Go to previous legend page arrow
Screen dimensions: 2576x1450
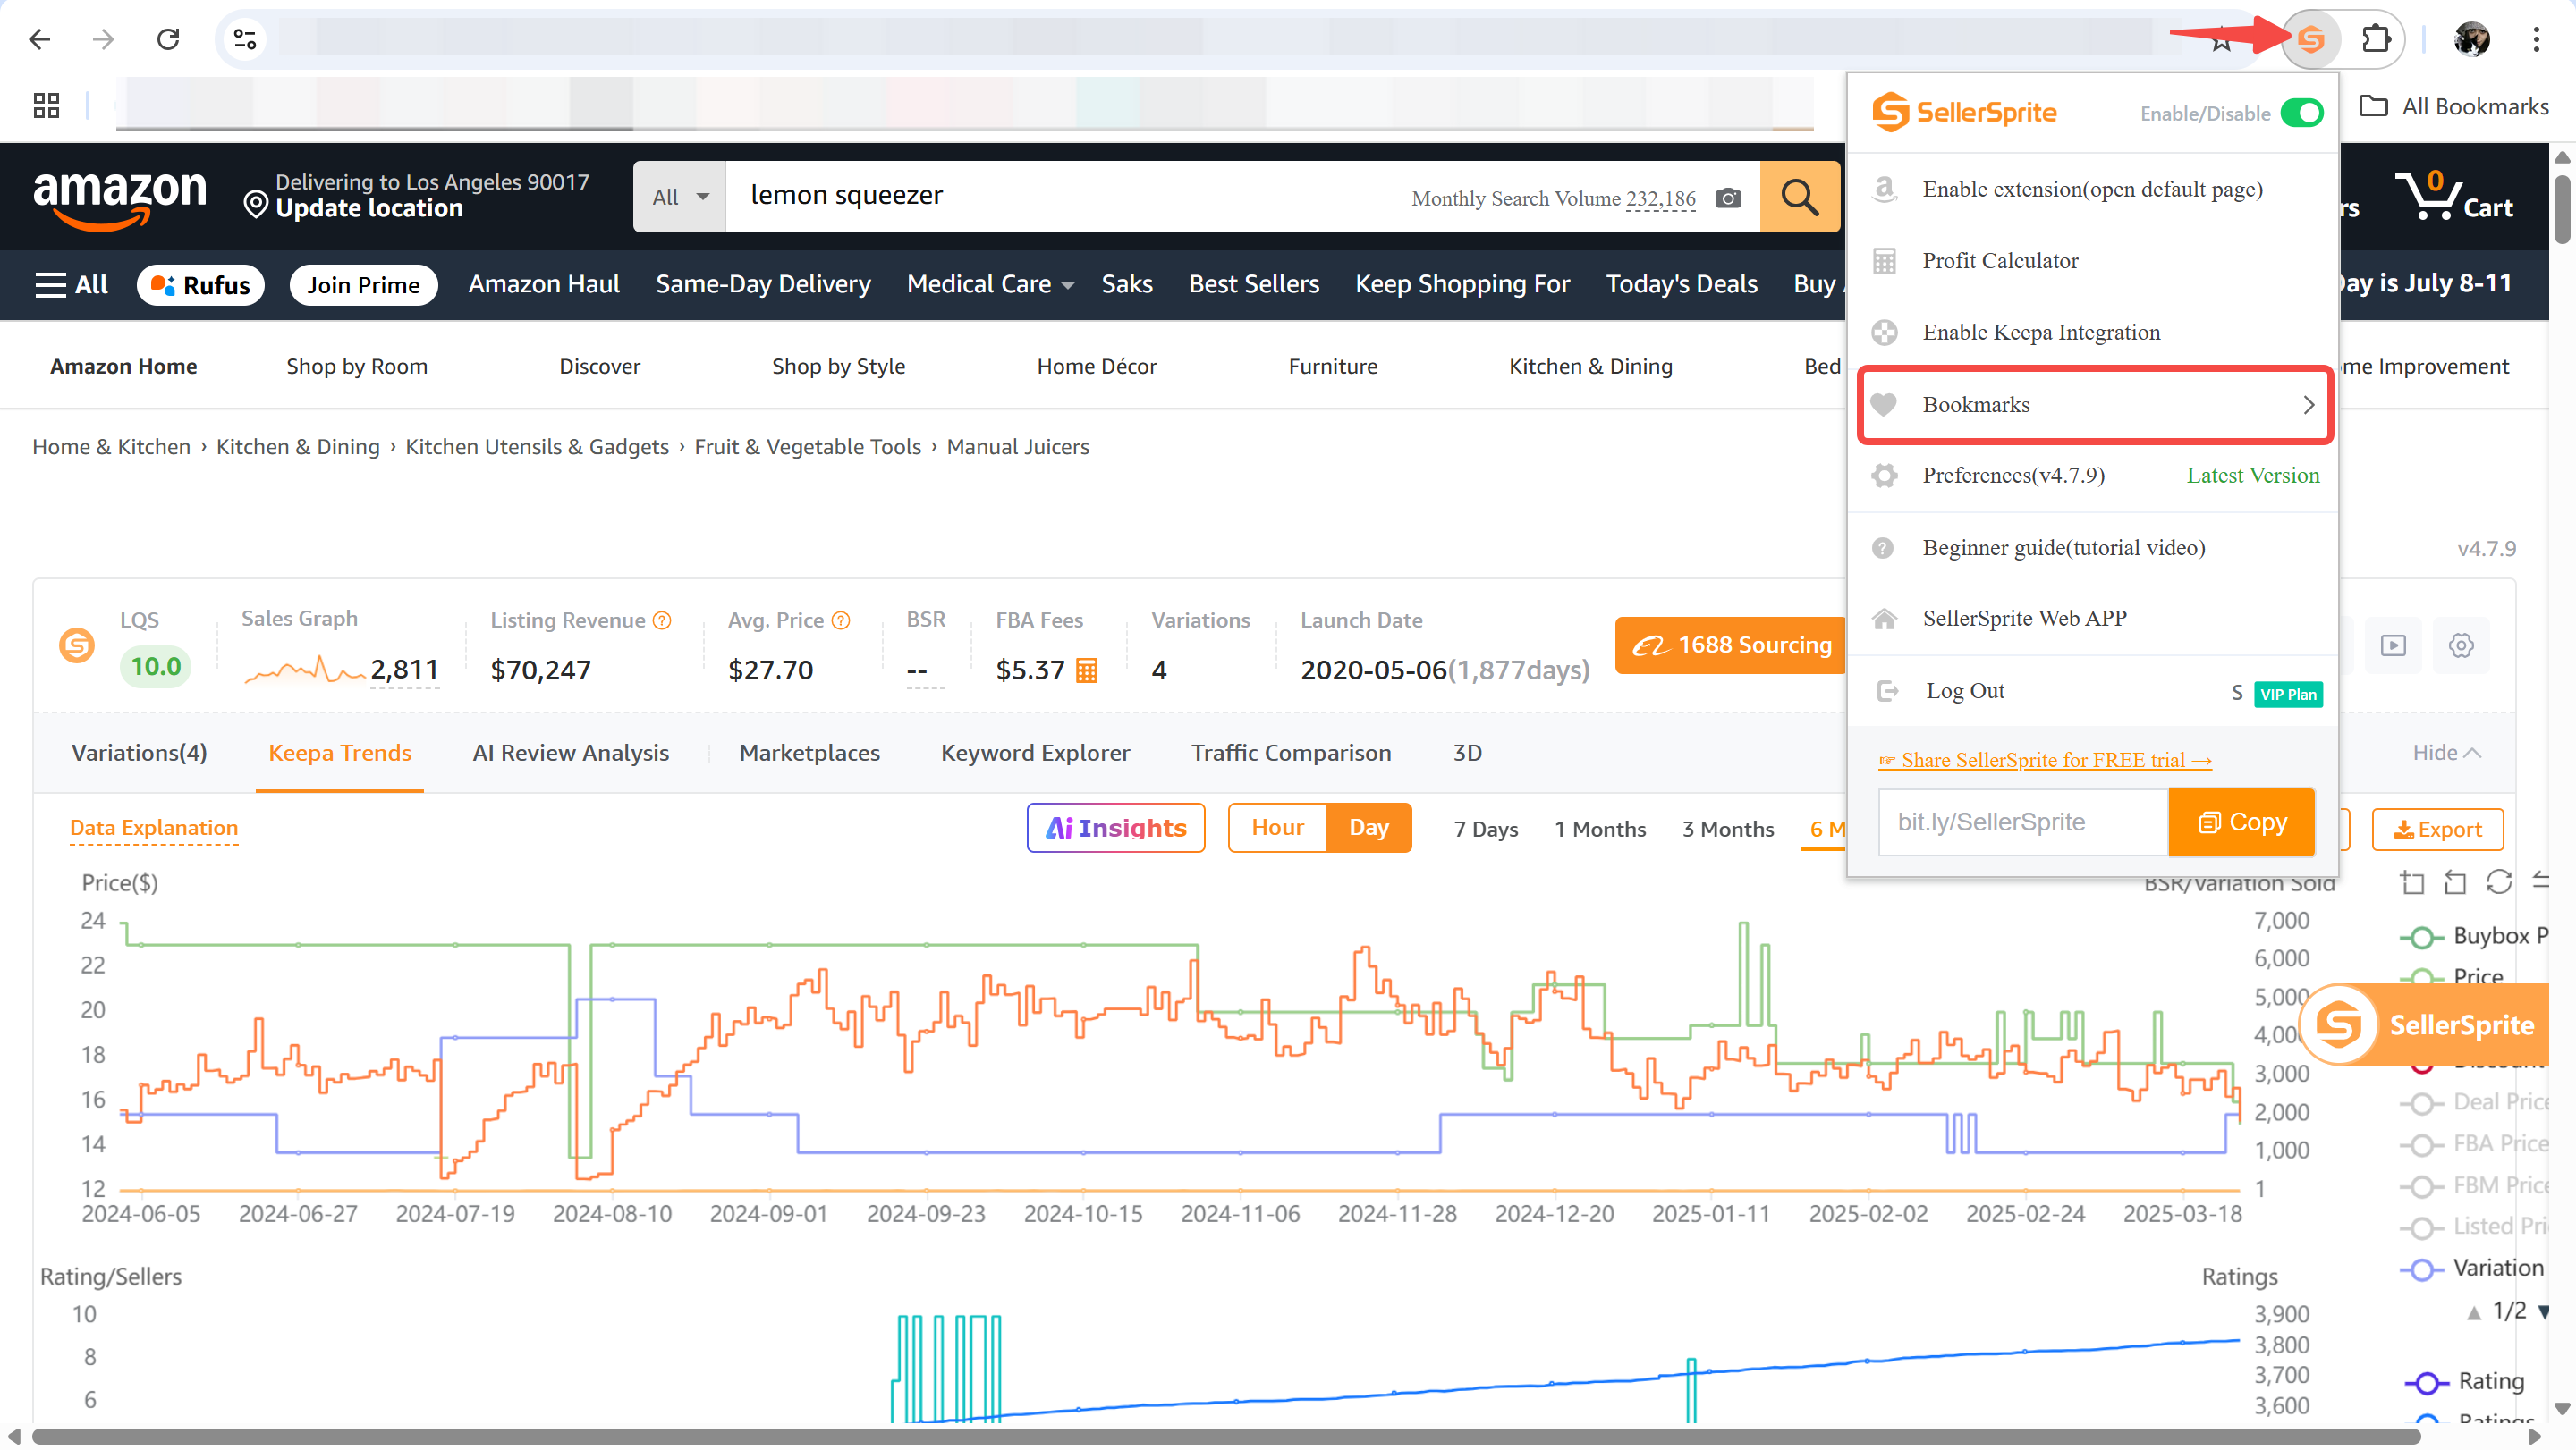[x=2473, y=1312]
